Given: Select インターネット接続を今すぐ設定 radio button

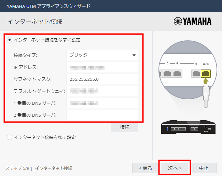Looking at the screenshot, I should click(x=10, y=40).
